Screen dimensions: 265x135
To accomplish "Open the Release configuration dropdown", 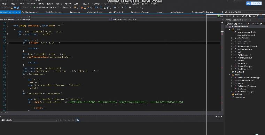I will tap(67, 8).
